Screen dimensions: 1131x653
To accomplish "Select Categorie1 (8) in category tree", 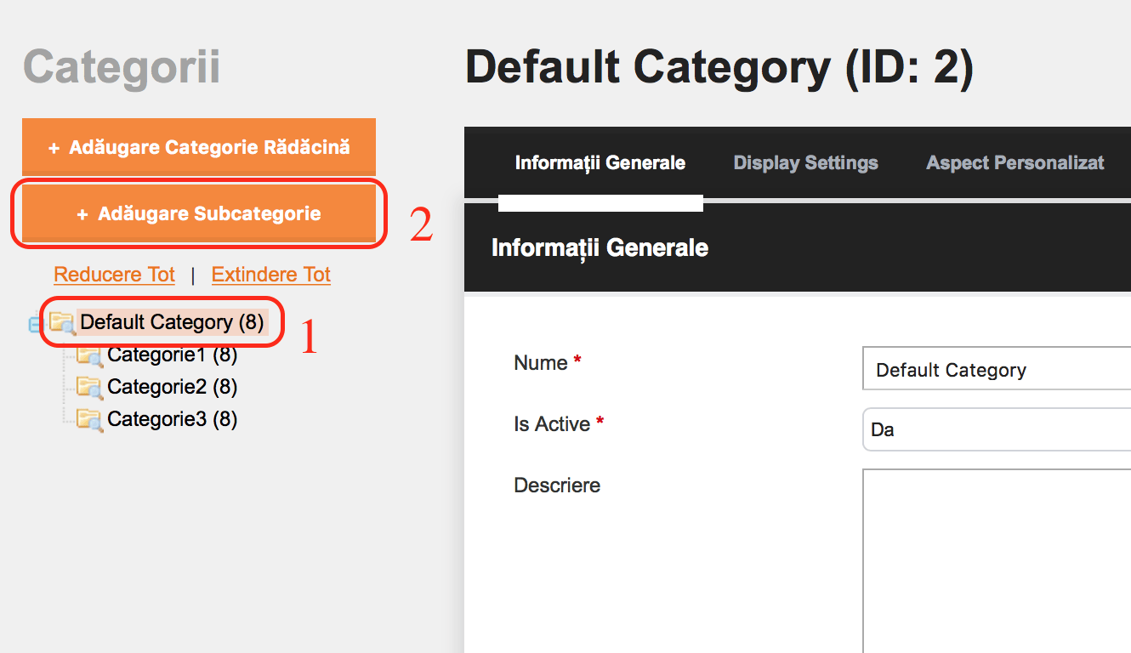I will tap(173, 355).
